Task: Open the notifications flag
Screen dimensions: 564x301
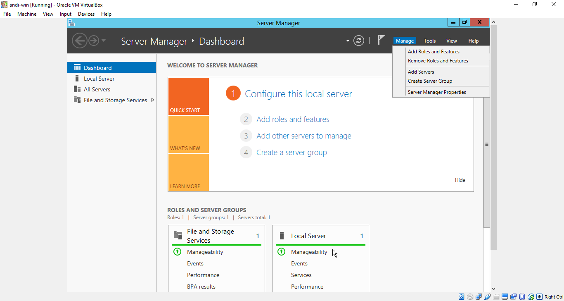Action: (381, 40)
